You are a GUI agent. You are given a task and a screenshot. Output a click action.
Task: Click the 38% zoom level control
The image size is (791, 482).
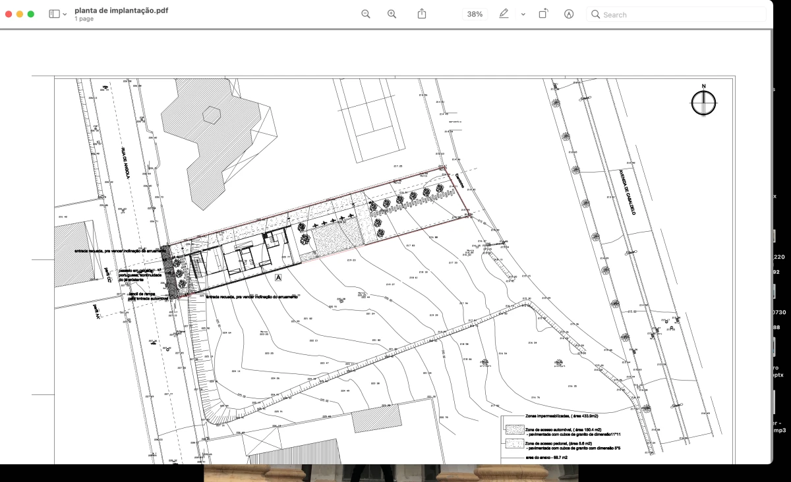[474, 14]
